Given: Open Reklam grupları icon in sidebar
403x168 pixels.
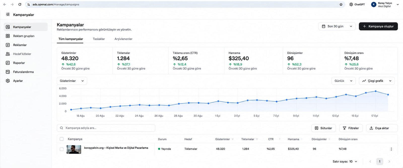Looking at the screenshot, I should [8, 36].
